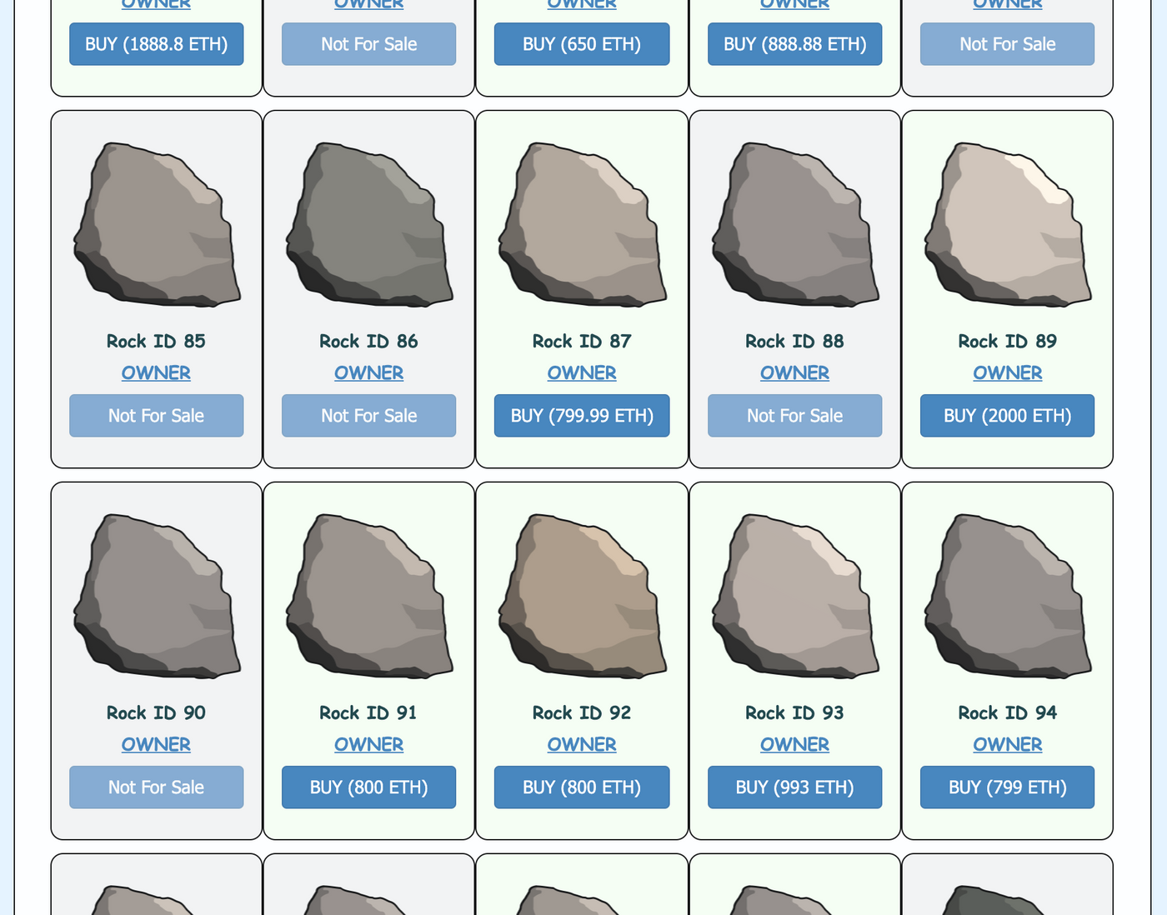Click the Rock ID 87 image

[583, 224]
